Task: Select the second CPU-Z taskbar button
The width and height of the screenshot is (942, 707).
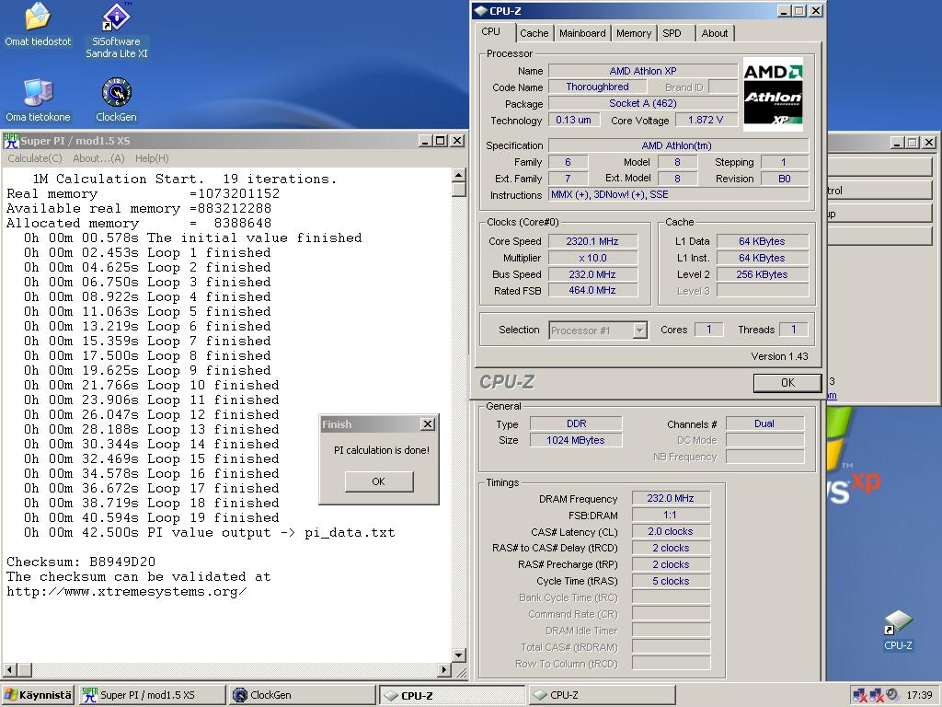Action: [x=602, y=695]
